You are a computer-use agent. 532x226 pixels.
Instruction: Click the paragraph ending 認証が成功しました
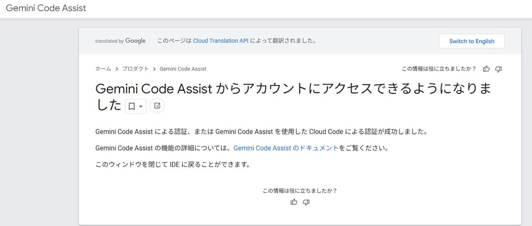click(261, 132)
